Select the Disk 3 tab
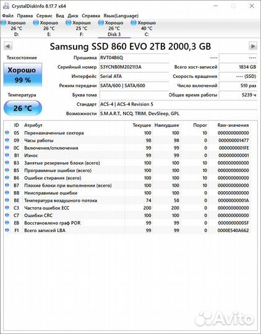261x334 pixels. point(114,28)
